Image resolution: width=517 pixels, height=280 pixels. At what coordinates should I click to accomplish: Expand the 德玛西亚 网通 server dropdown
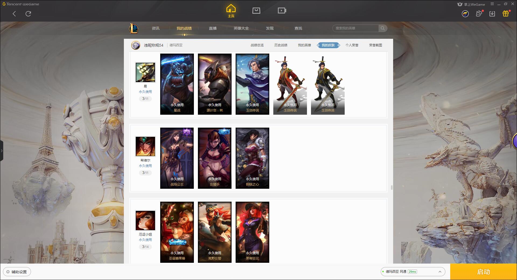pyautogui.click(x=413, y=272)
